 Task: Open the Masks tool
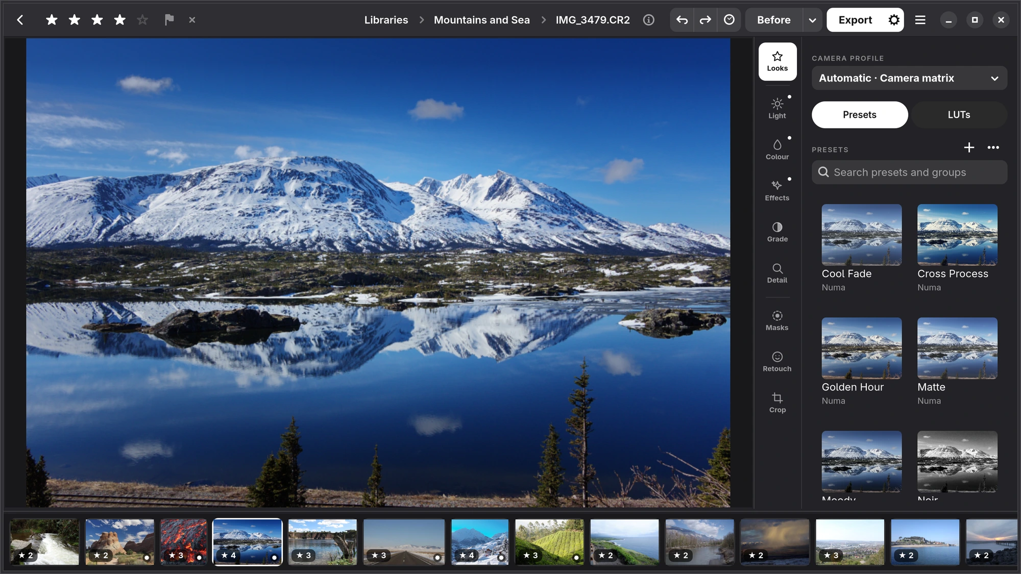click(x=777, y=320)
